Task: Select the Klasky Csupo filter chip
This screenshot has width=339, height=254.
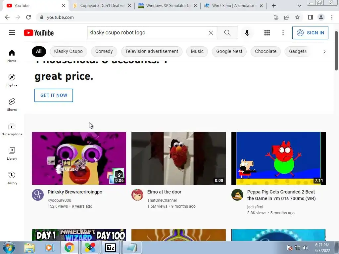Action: [68, 51]
